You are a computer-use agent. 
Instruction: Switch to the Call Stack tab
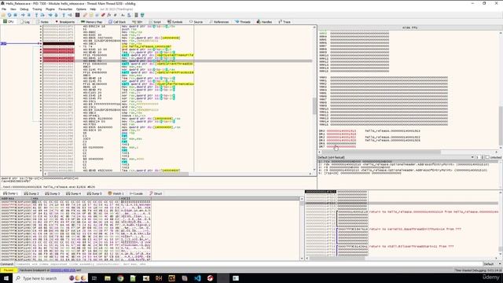tap(117, 22)
